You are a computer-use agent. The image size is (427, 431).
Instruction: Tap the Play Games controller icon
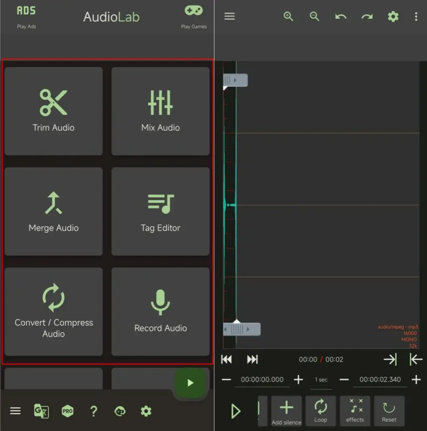click(x=194, y=11)
